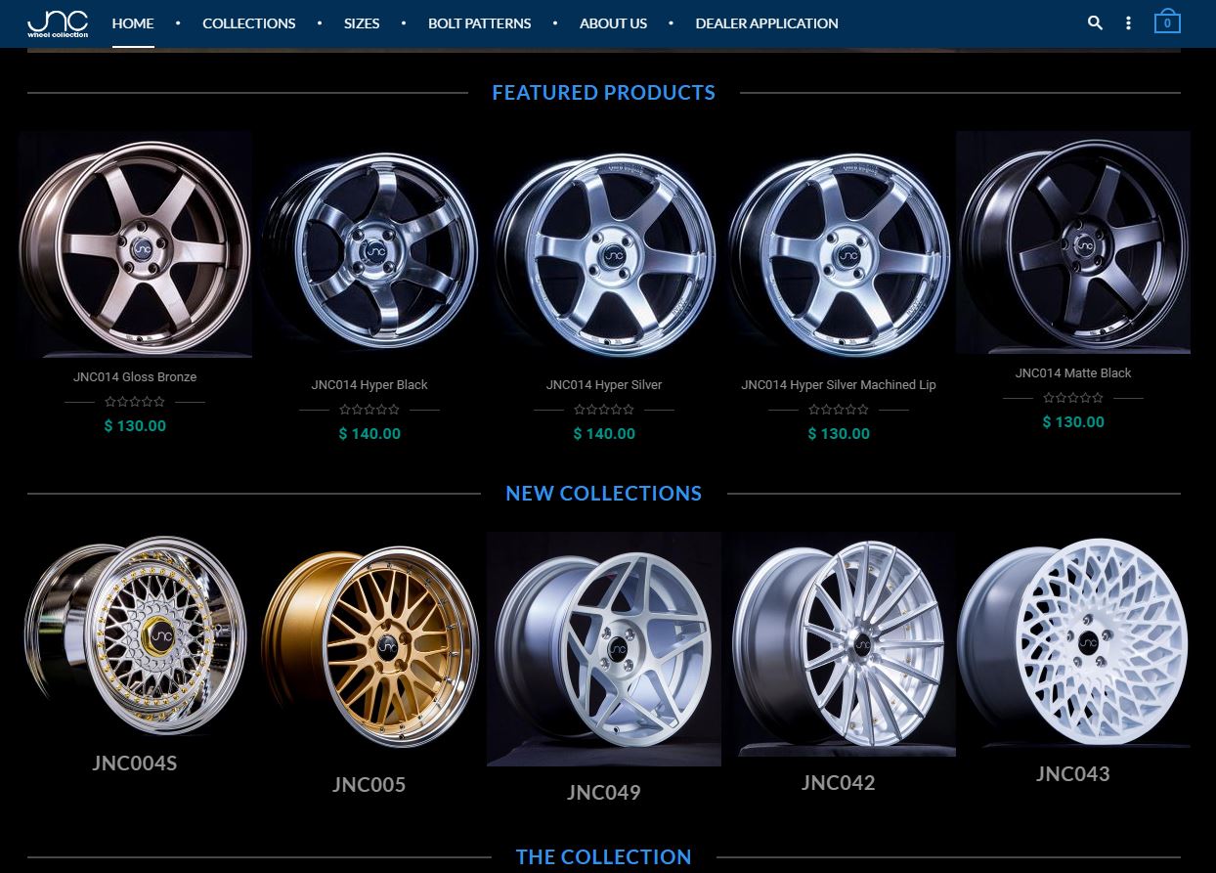1216x873 pixels.
Task: Click star rating under JNC014 Gloss Bronze
Action: coord(135,402)
